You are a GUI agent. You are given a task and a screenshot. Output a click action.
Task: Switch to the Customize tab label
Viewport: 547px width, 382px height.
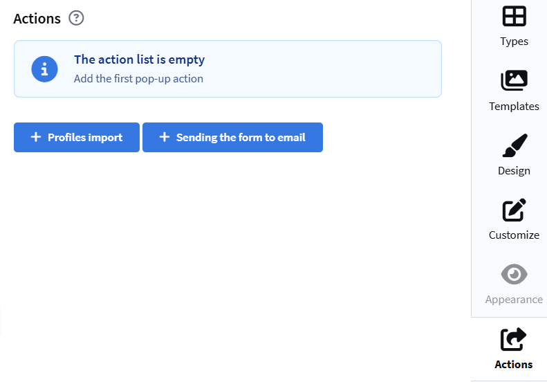point(514,235)
